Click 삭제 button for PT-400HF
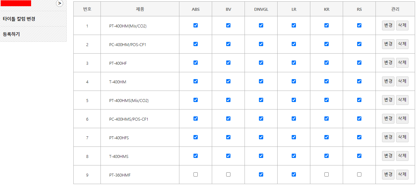420x188 pixels. click(402, 63)
